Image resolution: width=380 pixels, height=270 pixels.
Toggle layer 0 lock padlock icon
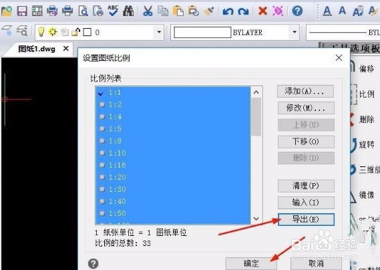pyautogui.click(x=76, y=32)
